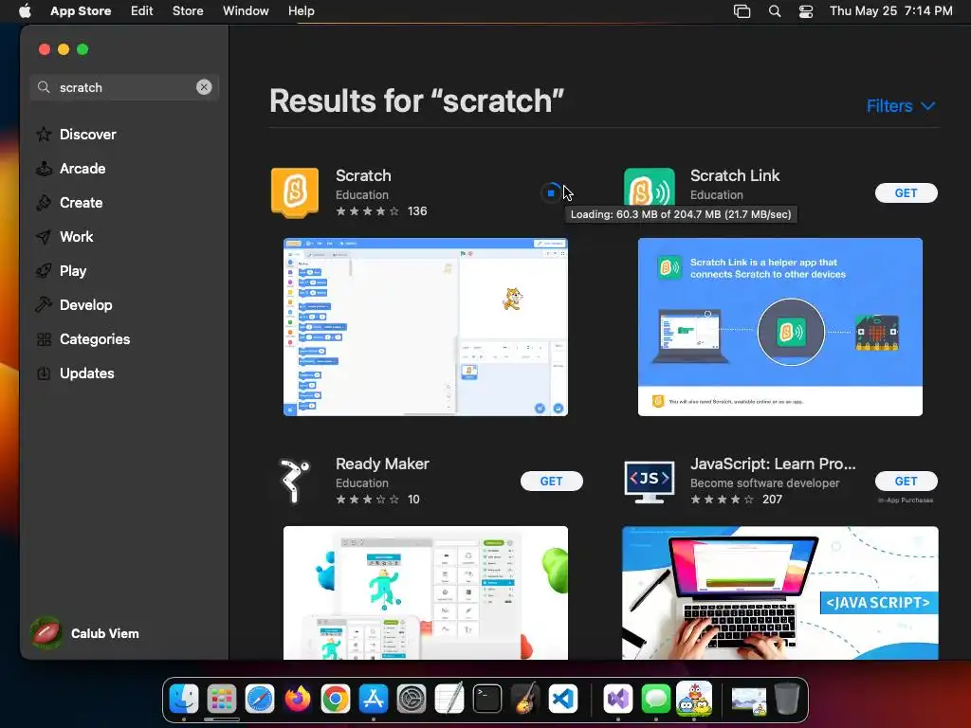971x728 pixels.
Task: Launch Visual Studio from the Dock
Action: point(618,699)
